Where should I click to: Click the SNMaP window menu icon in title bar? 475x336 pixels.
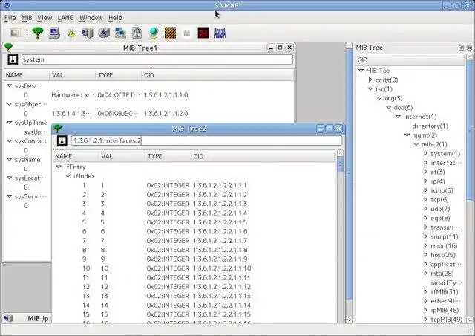[6, 5]
